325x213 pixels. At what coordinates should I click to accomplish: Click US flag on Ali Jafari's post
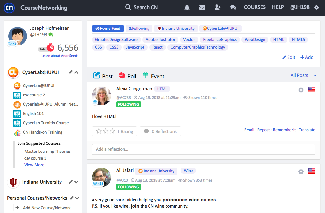(x=312, y=171)
